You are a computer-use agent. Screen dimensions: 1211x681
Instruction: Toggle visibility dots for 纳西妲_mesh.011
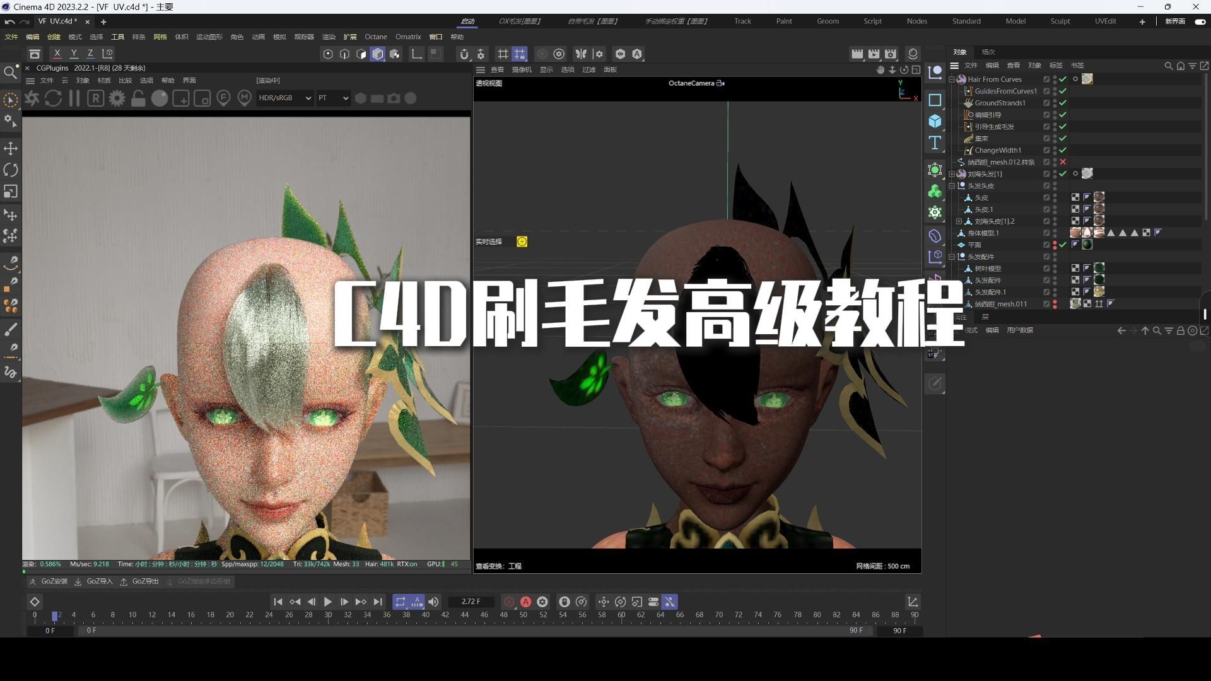[x=1055, y=304]
